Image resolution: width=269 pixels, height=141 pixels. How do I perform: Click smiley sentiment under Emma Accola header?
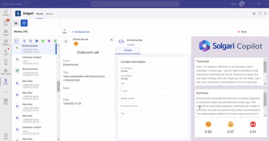pos(76,44)
